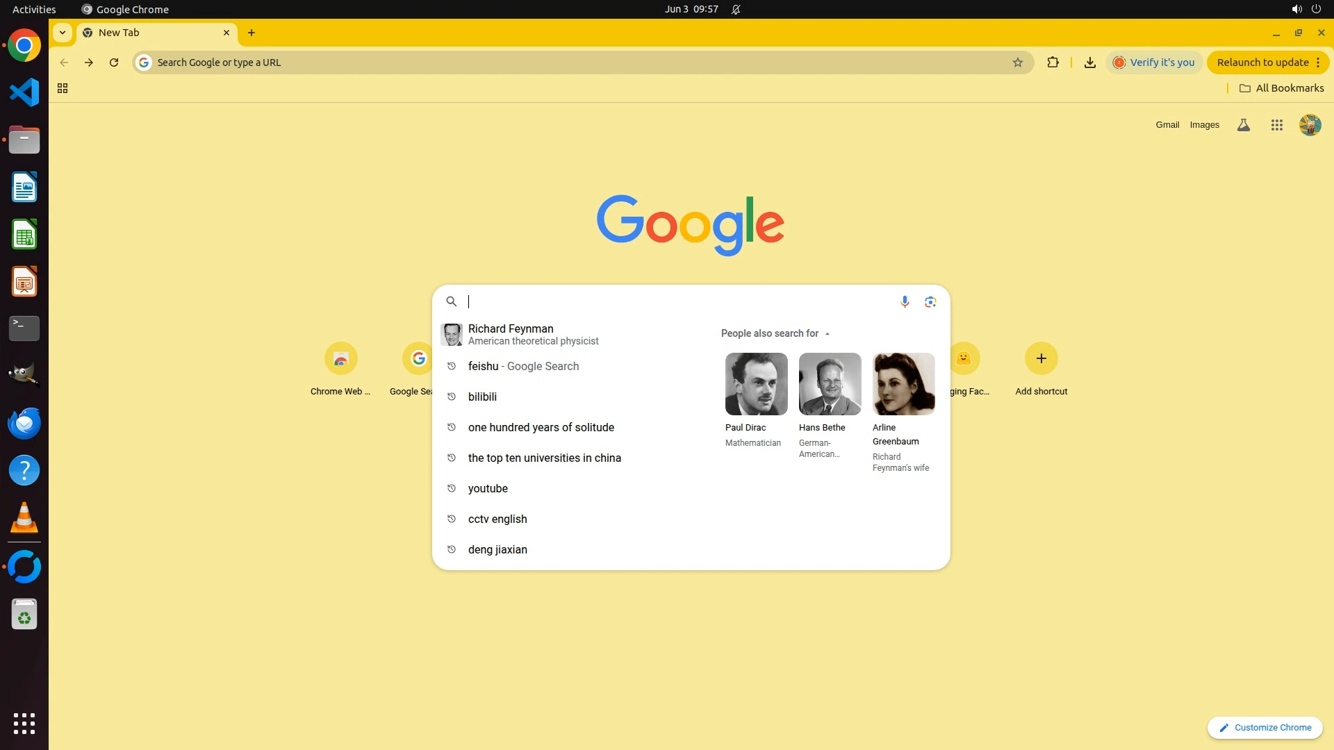Collapse People also search for section
This screenshot has height=750, width=1334.
tap(827, 333)
